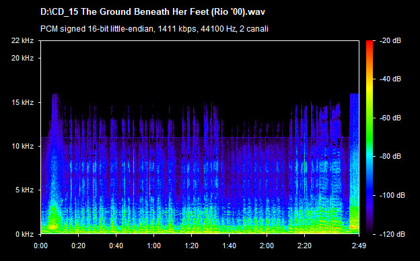Click the 5 kHz frequency axis label

(24, 190)
